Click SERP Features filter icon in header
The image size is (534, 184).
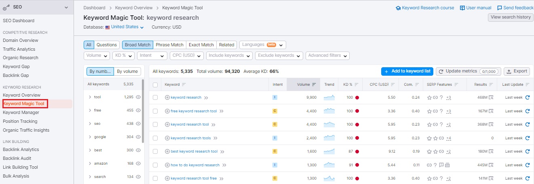tap(456, 85)
